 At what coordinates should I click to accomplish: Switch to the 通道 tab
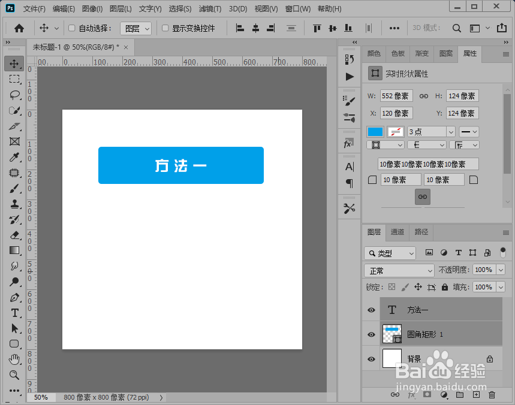[397, 232]
